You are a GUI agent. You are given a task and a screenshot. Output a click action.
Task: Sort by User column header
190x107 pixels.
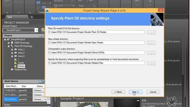coord(24,86)
